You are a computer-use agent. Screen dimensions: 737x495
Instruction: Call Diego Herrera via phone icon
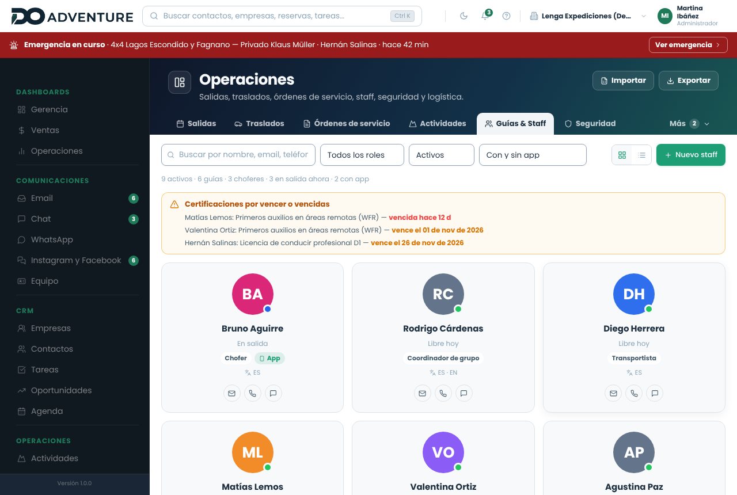tap(634, 394)
